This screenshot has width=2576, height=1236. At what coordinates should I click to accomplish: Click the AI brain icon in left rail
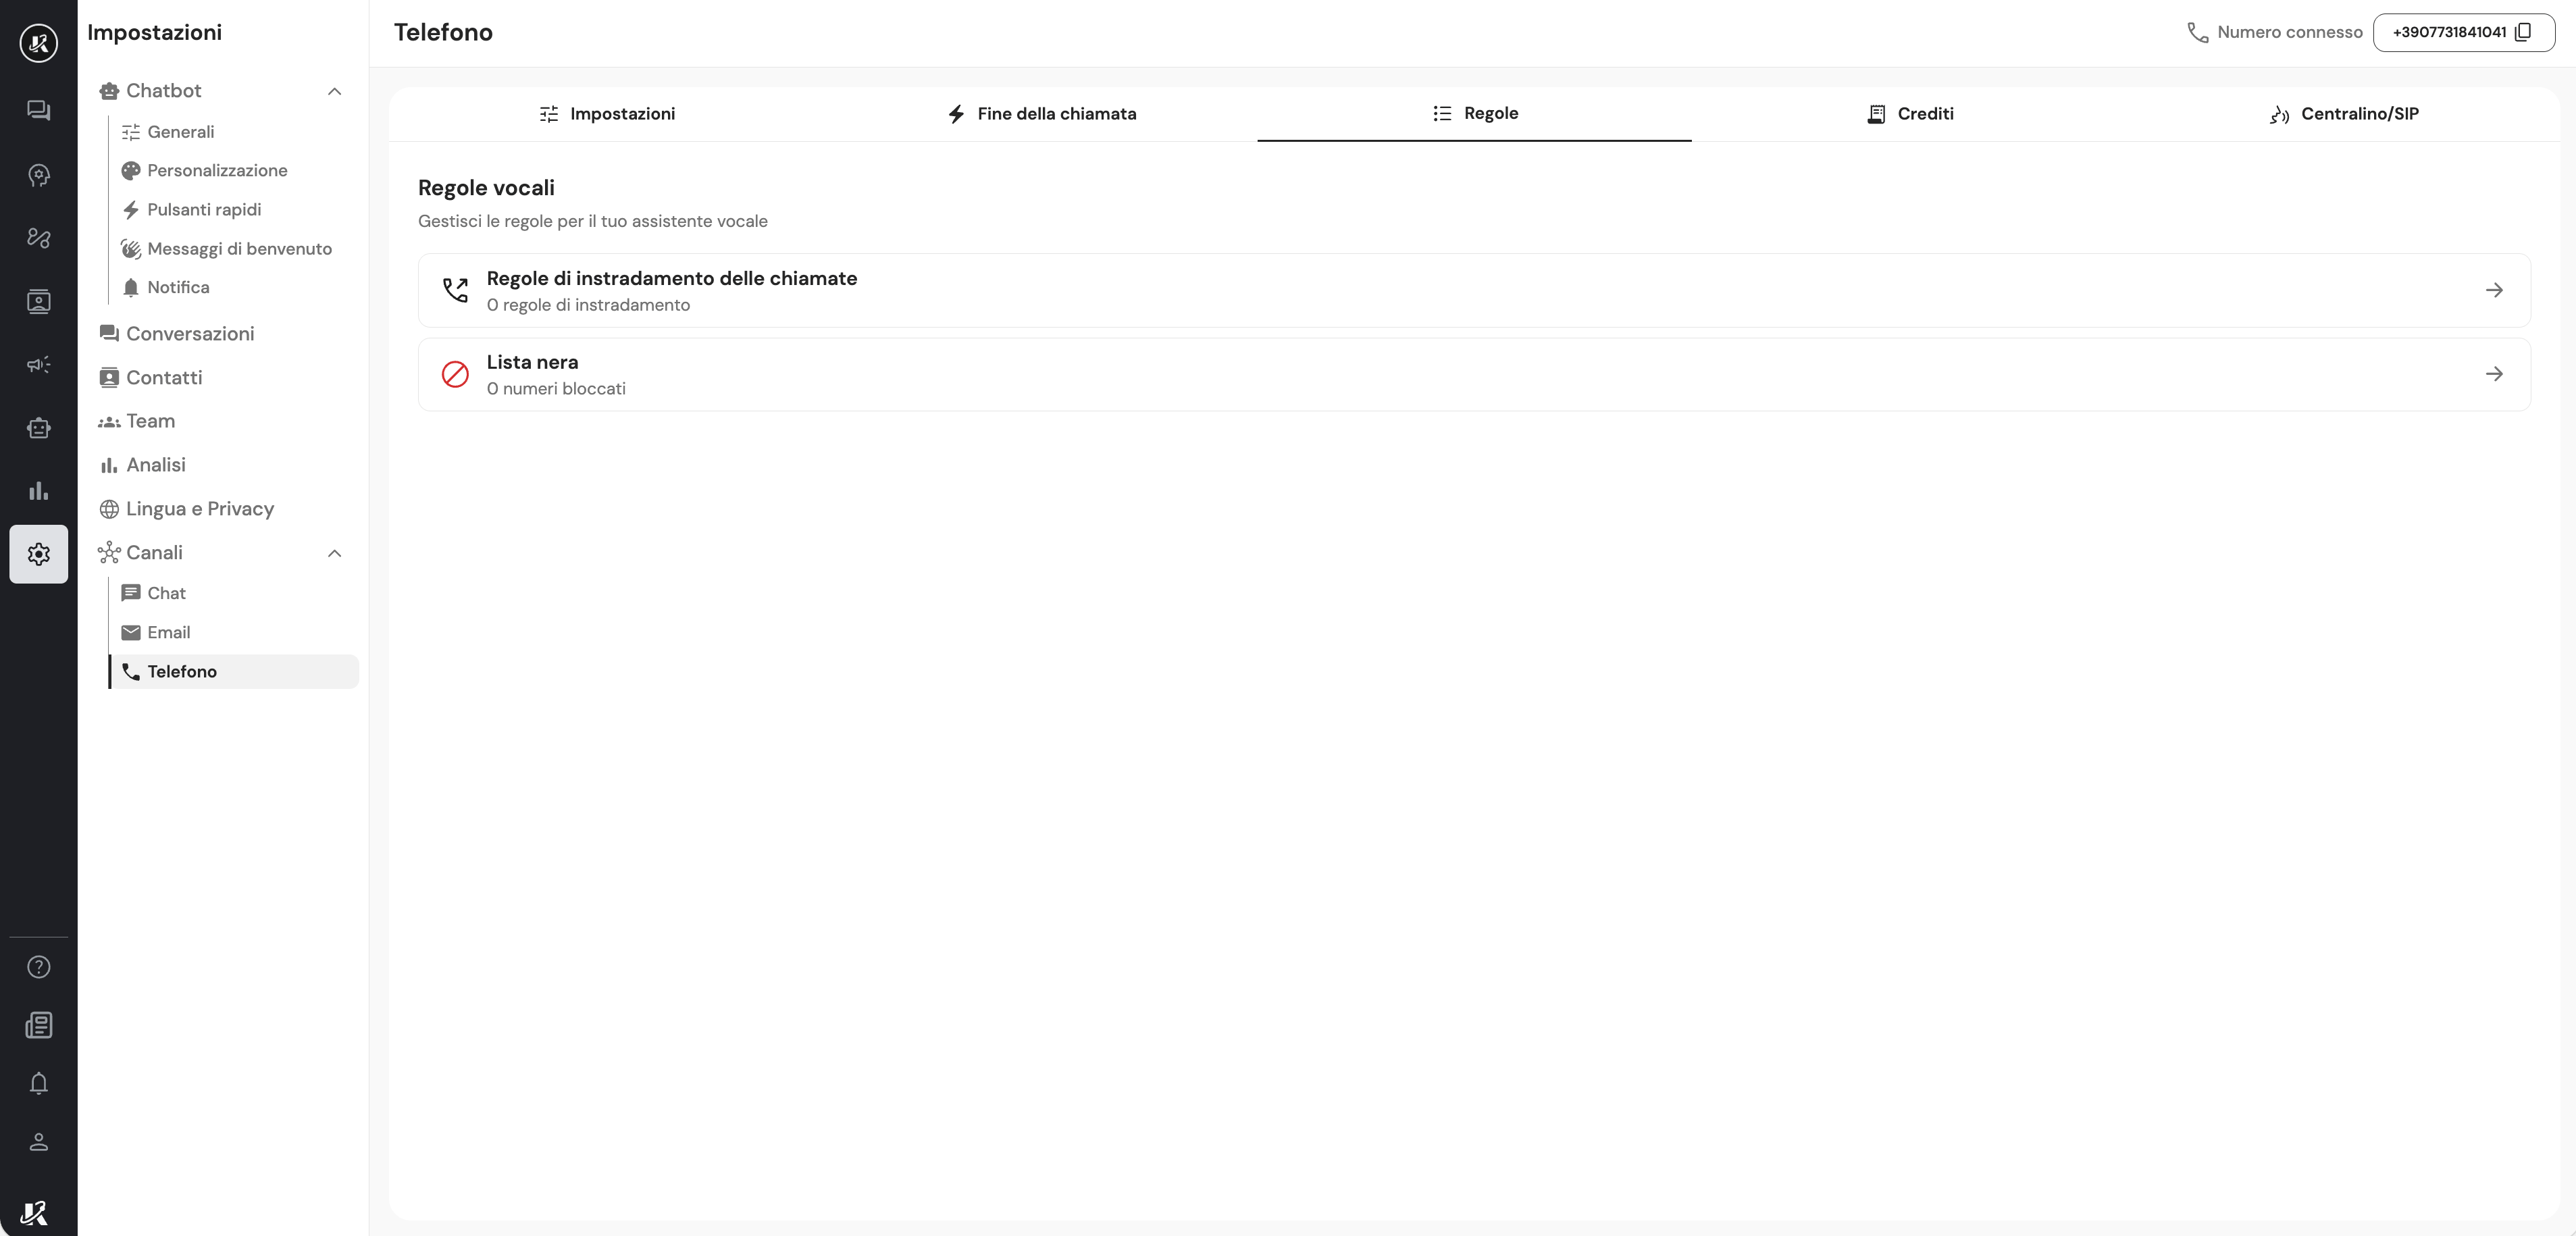click(38, 175)
